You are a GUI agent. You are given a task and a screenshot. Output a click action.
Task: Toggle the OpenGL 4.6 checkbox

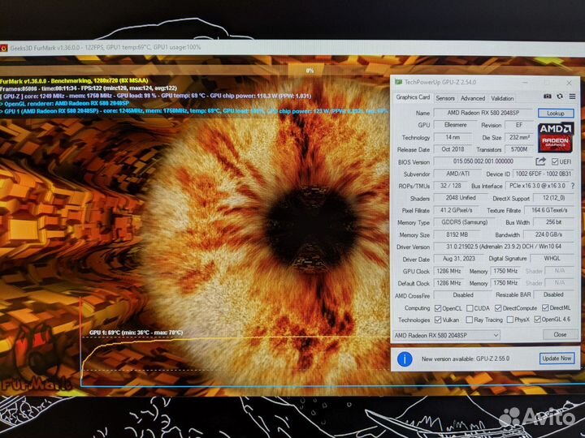pyautogui.click(x=537, y=320)
